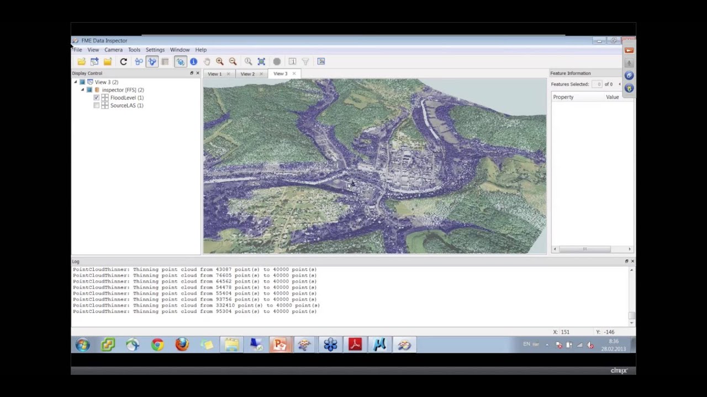This screenshot has height=397, width=707.
Task: Close the View 3 tab
Action: coord(294,74)
